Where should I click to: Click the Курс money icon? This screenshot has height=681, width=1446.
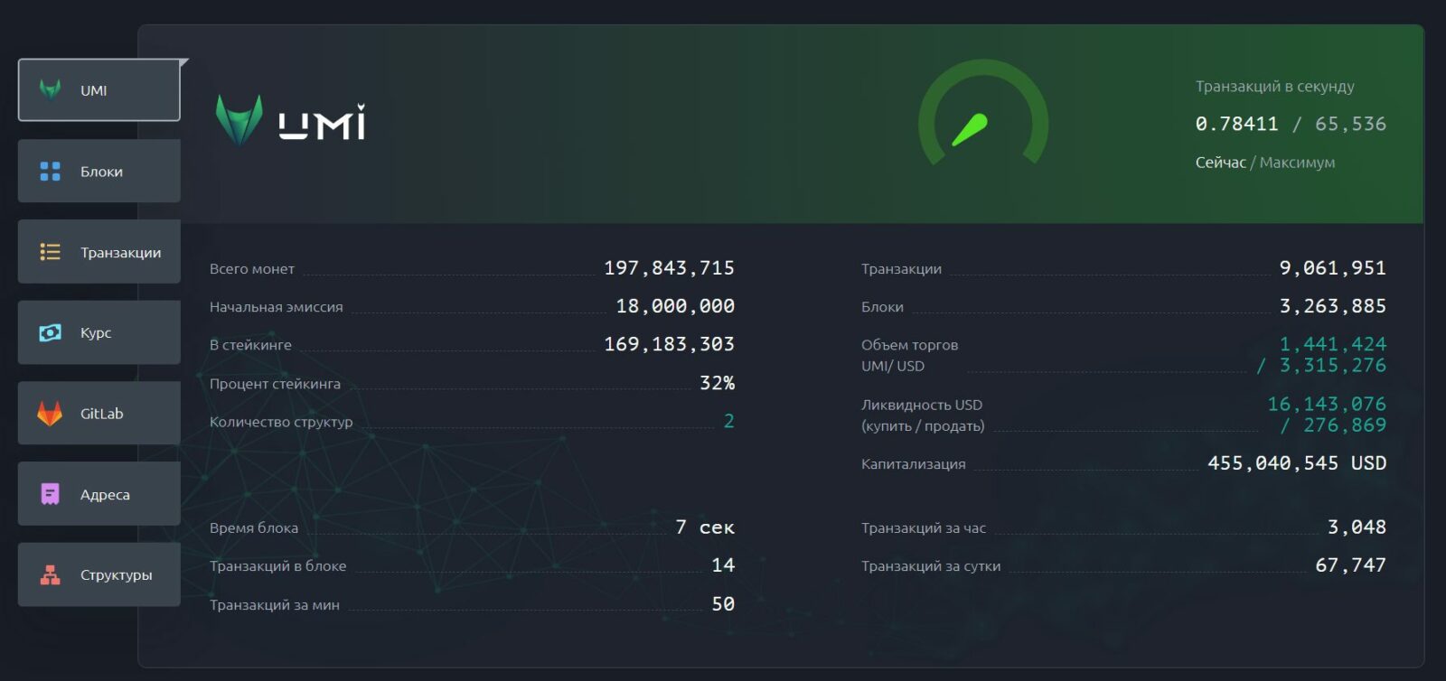click(x=51, y=332)
